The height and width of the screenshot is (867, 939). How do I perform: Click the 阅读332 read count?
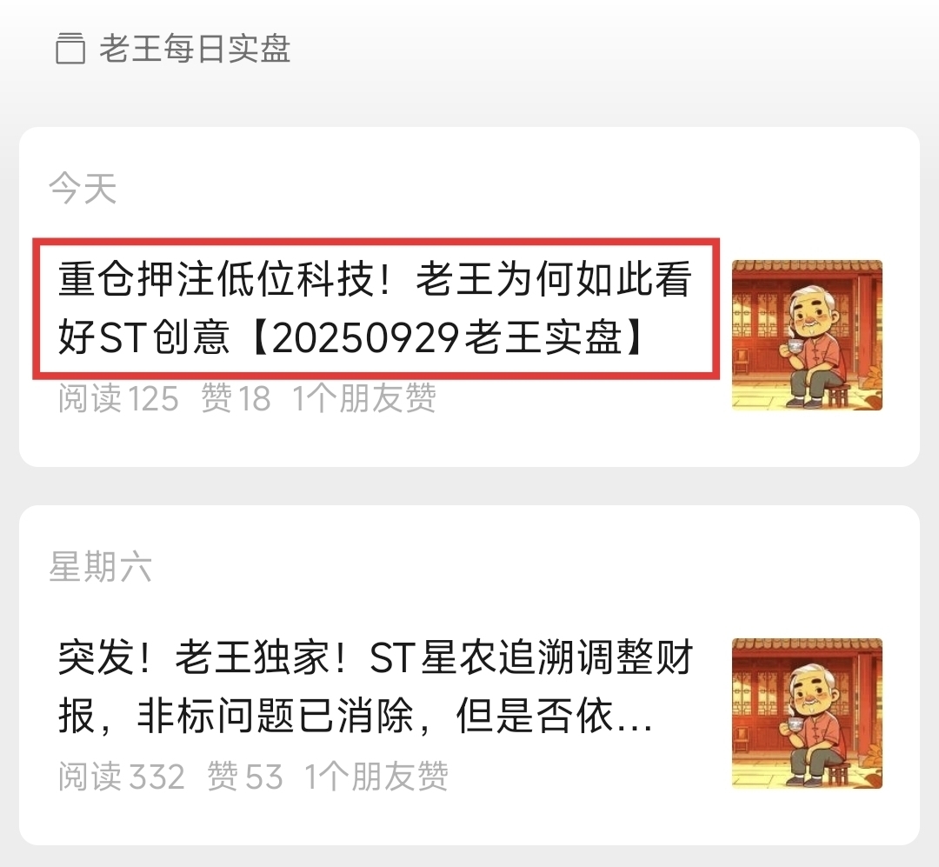[122, 776]
